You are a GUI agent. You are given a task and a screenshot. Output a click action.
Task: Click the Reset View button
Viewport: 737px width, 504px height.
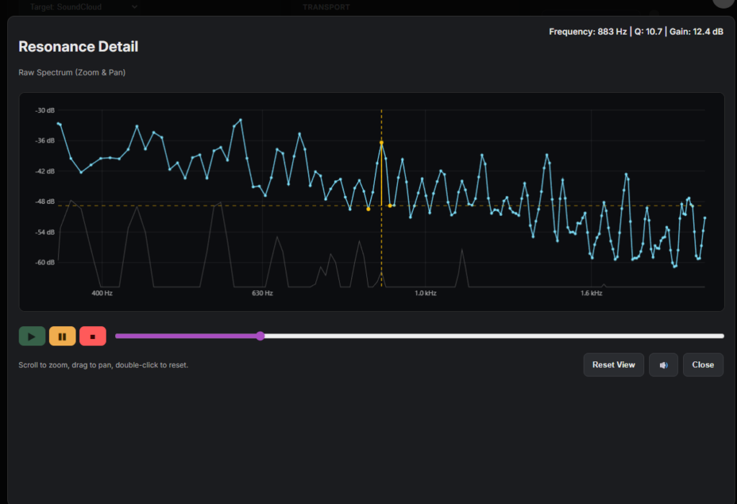tap(613, 364)
